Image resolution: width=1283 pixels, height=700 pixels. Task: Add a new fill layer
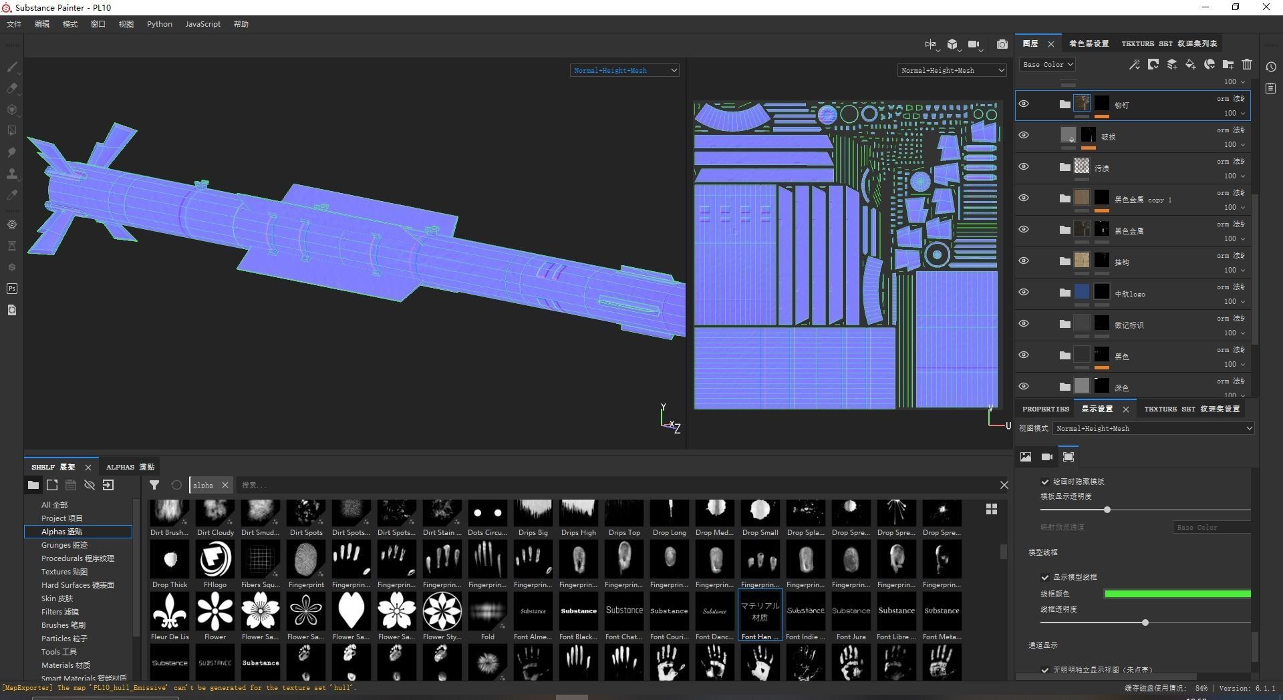click(1190, 64)
